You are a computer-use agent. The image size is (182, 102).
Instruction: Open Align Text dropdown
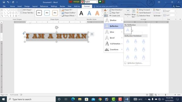click(115, 13)
